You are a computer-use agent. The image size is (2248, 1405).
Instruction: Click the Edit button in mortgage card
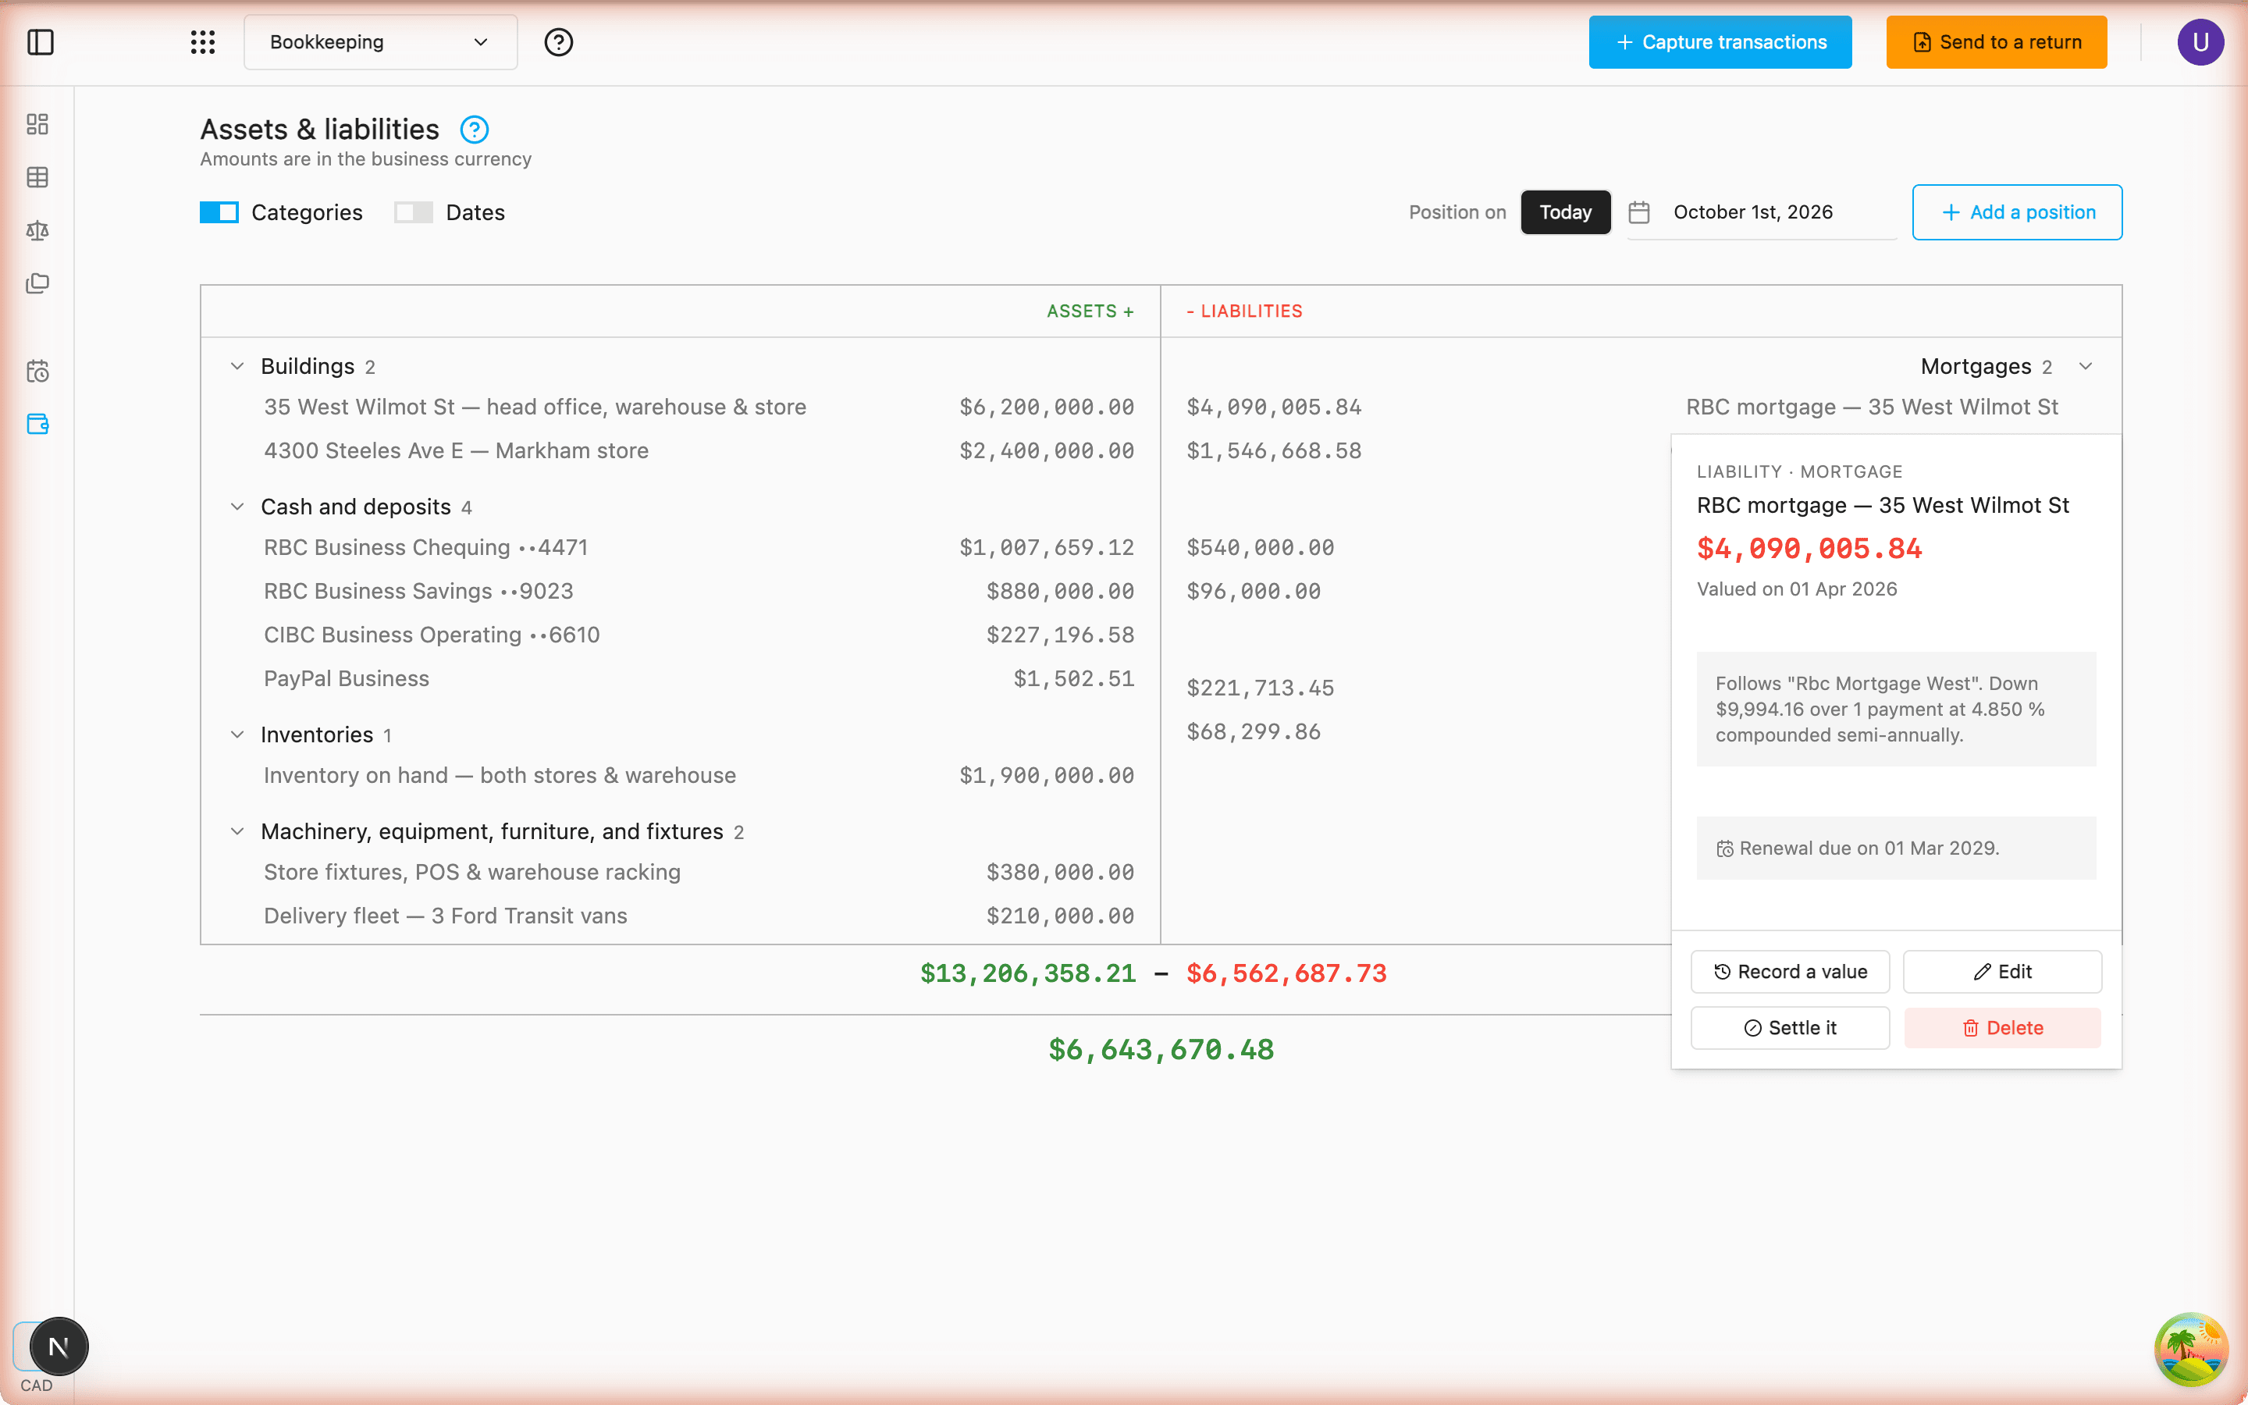[x=2002, y=972]
